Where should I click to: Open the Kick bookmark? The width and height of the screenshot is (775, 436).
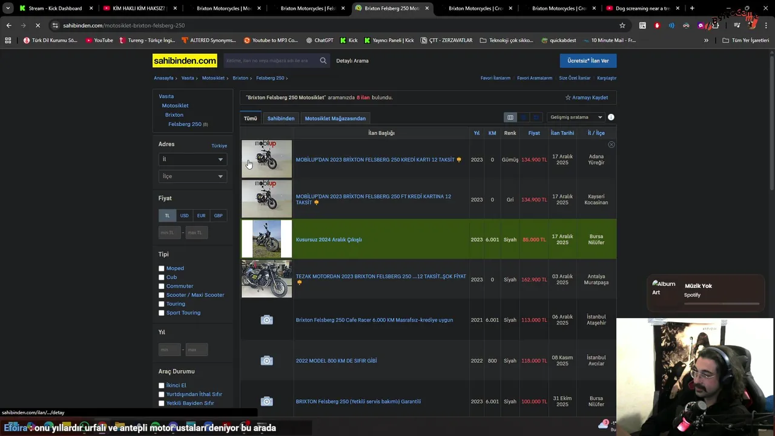click(349, 40)
